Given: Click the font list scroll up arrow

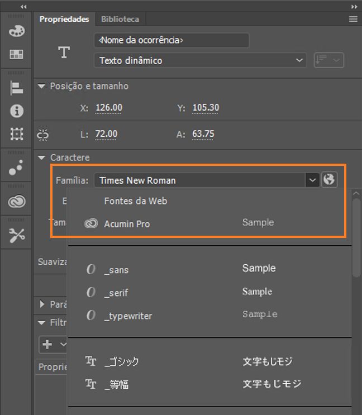Looking at the screenshot, I should pos(356,193).
